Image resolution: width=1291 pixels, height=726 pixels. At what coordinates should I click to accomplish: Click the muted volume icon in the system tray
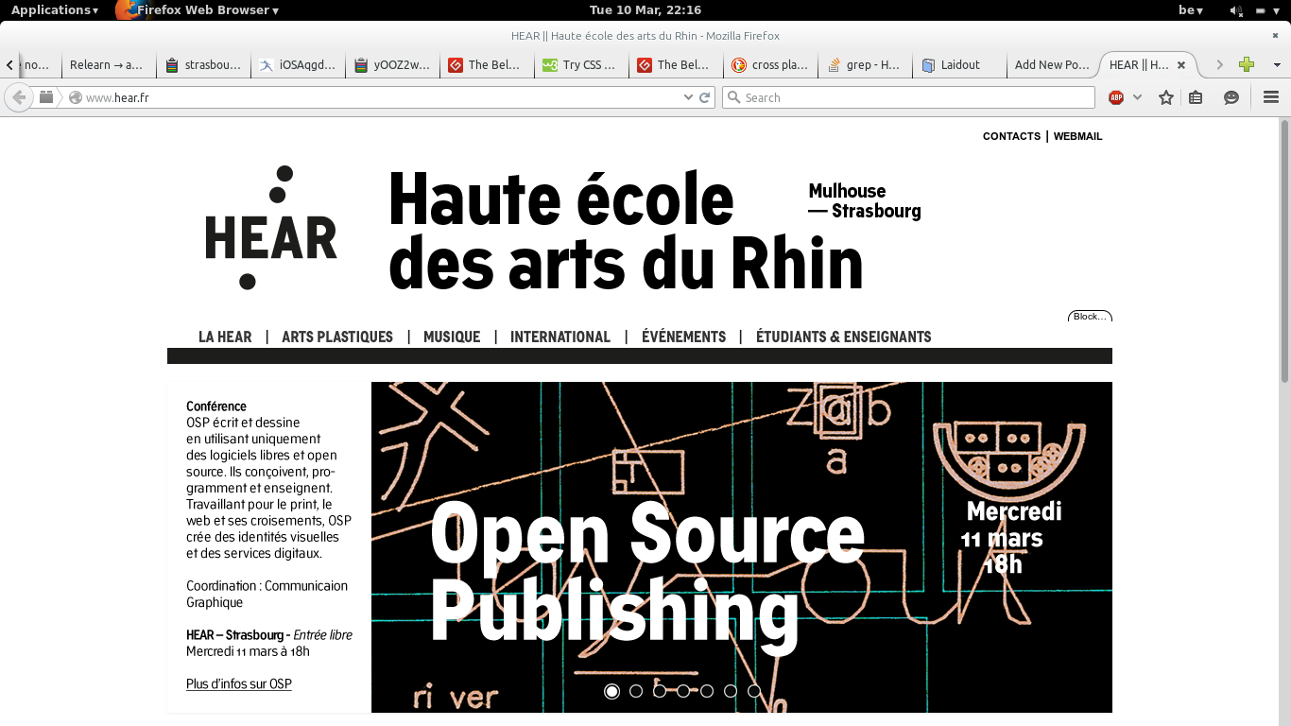click(1236, 10)
